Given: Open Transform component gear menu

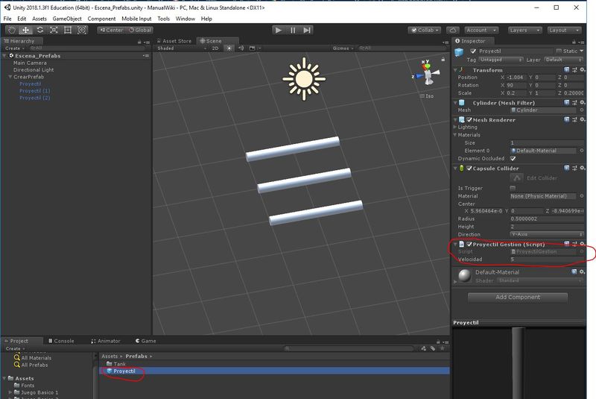Looking at the screenshot, I should click(582, 70).
